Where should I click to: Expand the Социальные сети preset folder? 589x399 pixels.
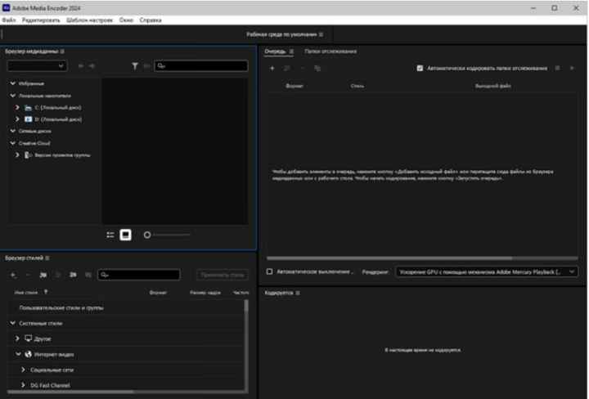coord(23,370)
